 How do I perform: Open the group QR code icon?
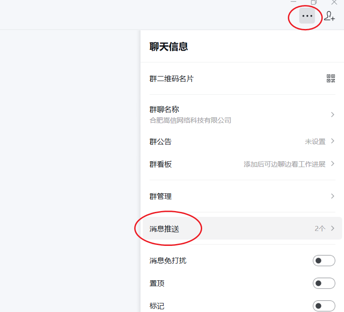click(x=331, y=78)
